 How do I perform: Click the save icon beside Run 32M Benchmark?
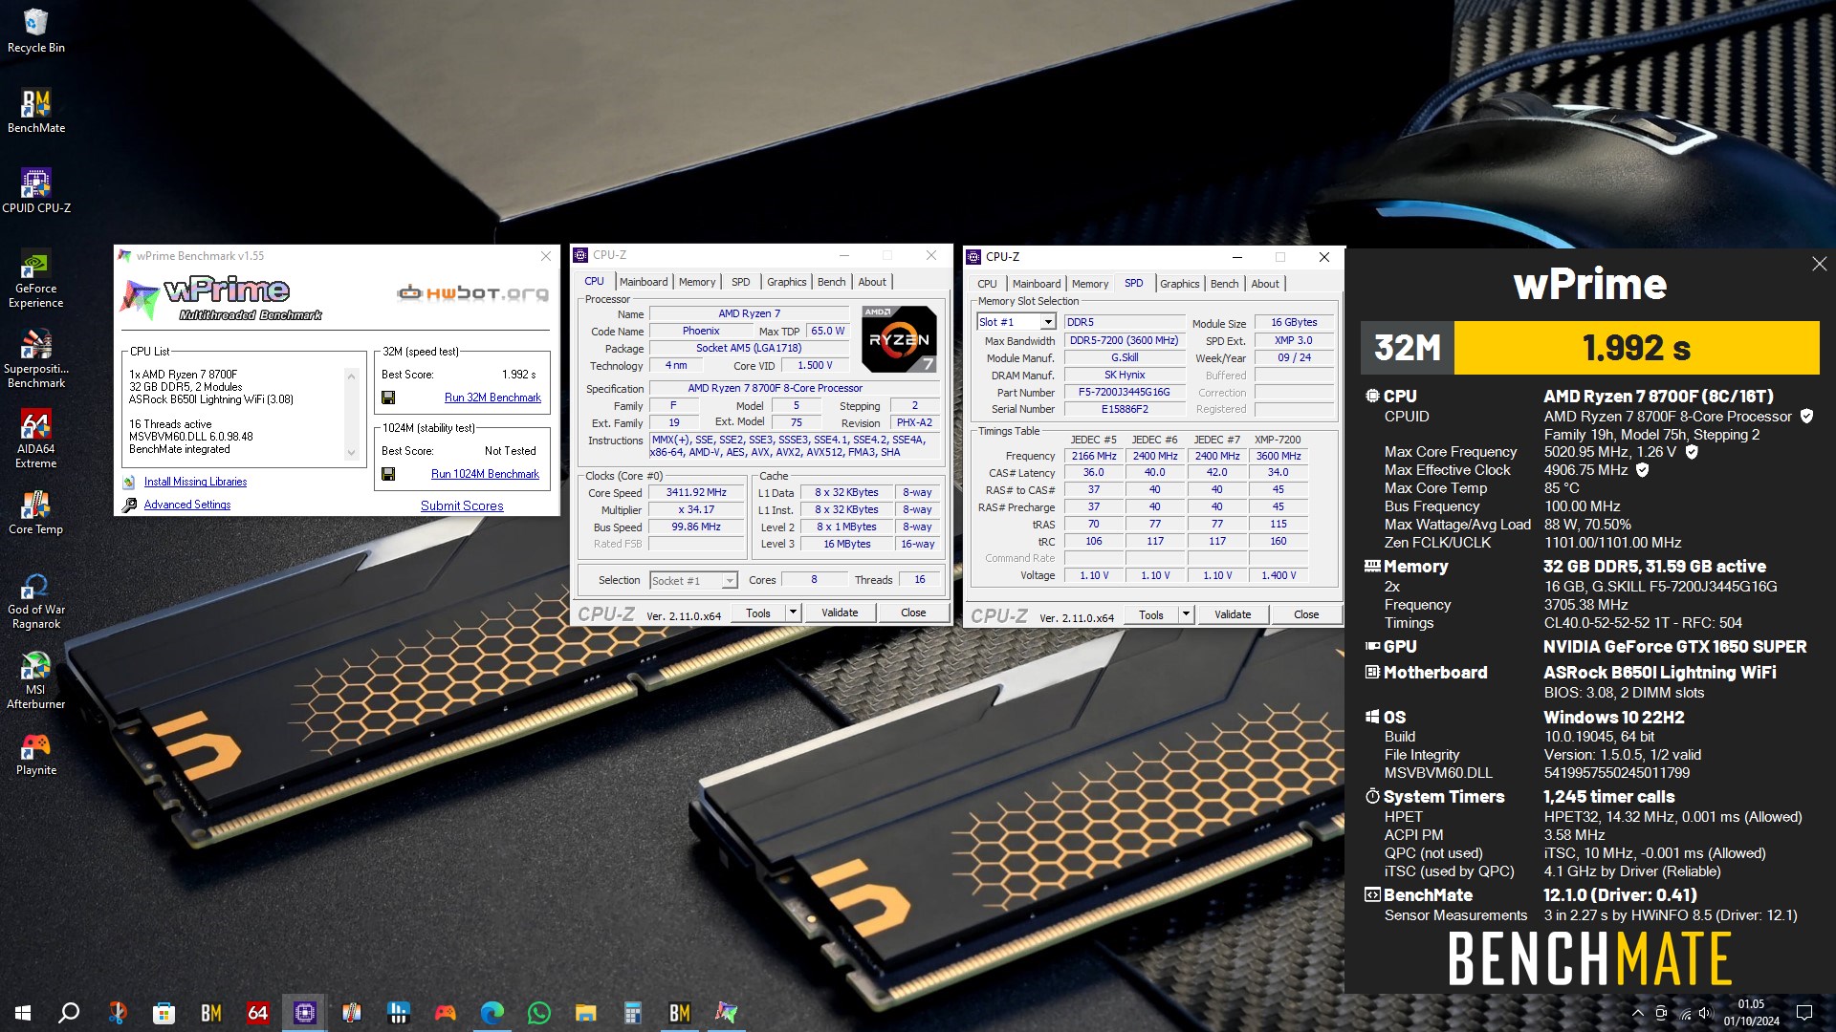coord(388,398)
